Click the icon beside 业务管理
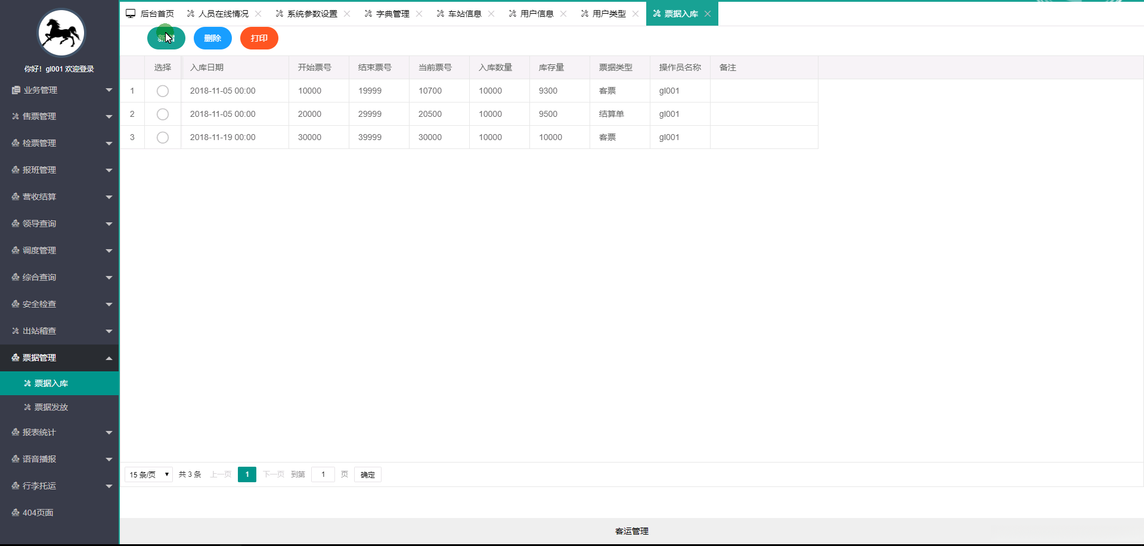The width and height of the screenshot is (1144, 546). tap(16, 90)
